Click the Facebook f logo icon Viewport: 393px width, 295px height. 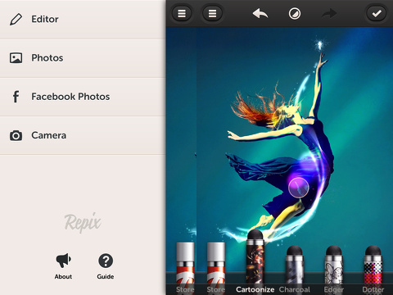point(16,97)
